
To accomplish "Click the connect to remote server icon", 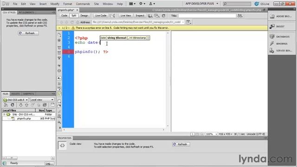I will 6,105.
